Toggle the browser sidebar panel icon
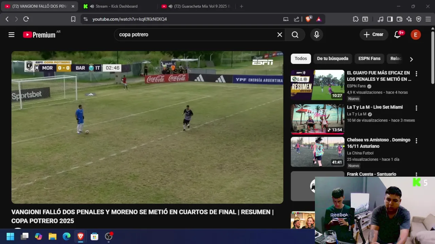The image size is (435, 244). [x=390, y=19]
